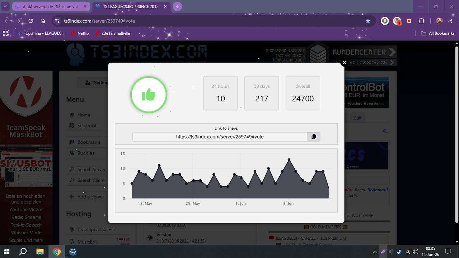Open Serverlist in the site menu
Viewport: 459px width, 258px height.
point(87,126)
